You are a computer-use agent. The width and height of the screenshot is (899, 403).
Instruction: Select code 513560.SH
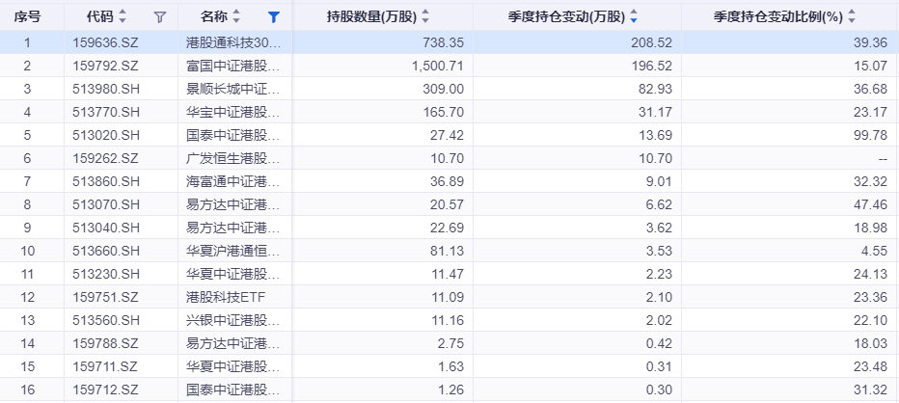click(x=106, y=320)
